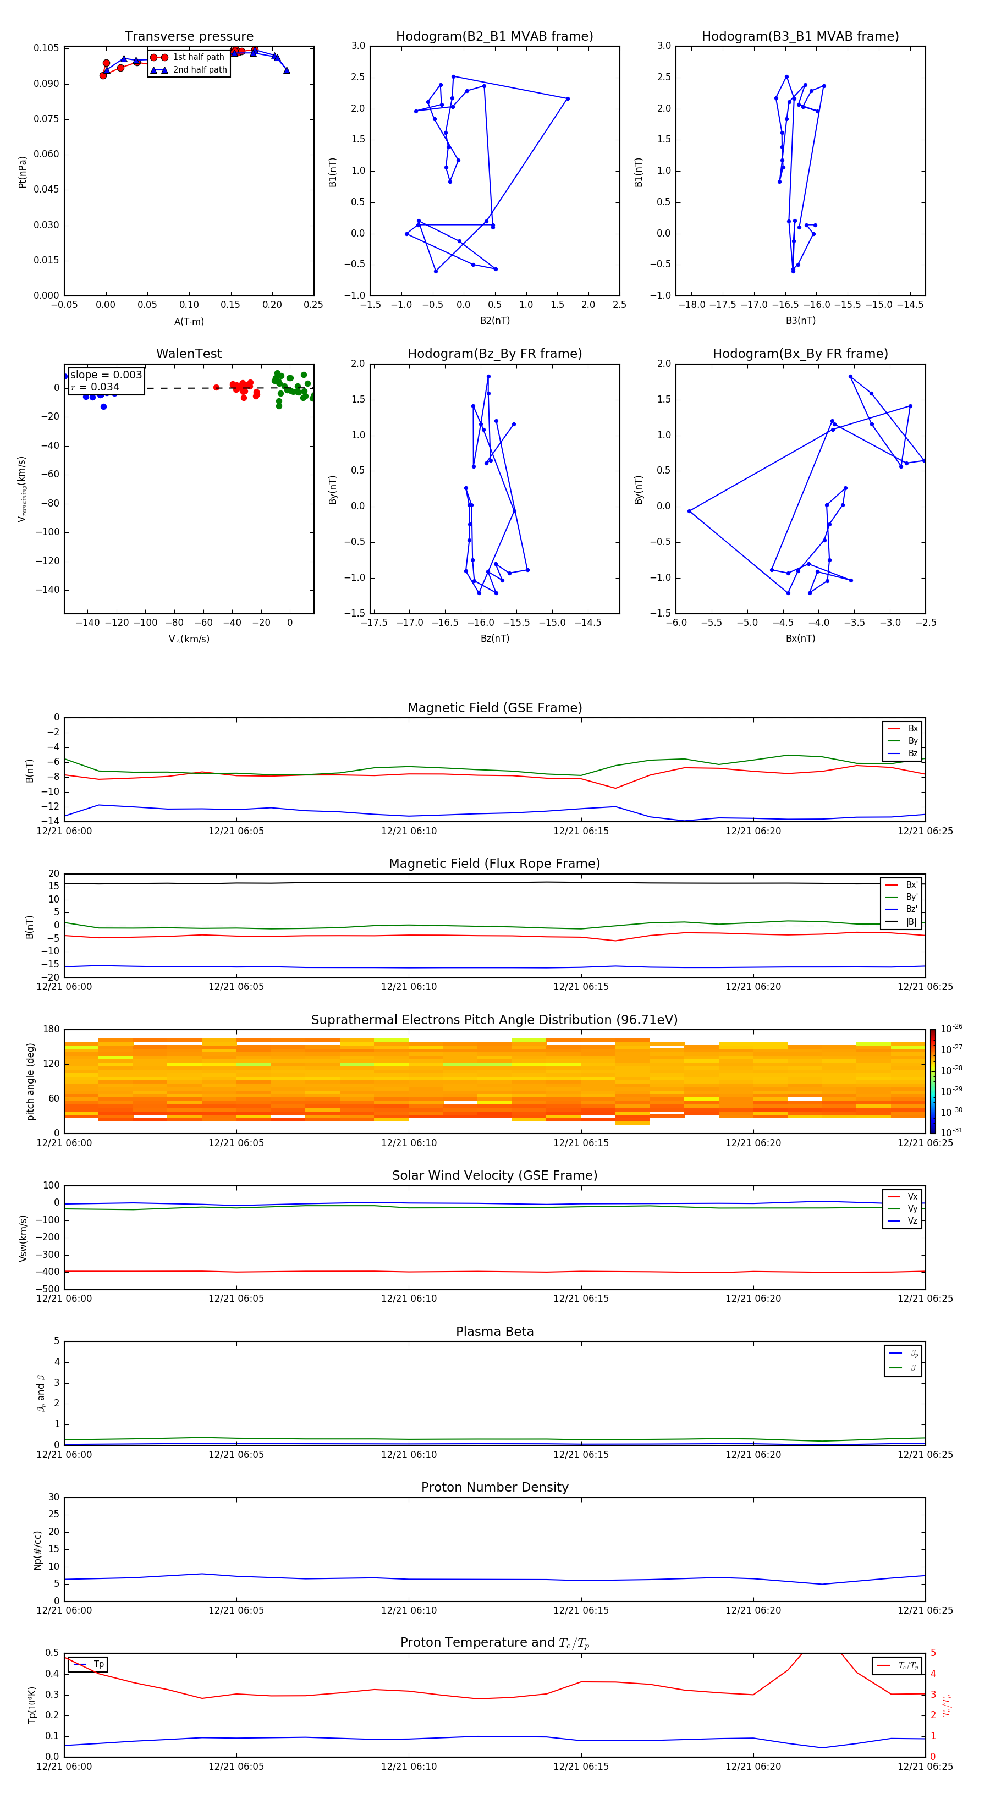
Task: Click the 'WalenTest' plot title
Action: (x=189, y=354)
